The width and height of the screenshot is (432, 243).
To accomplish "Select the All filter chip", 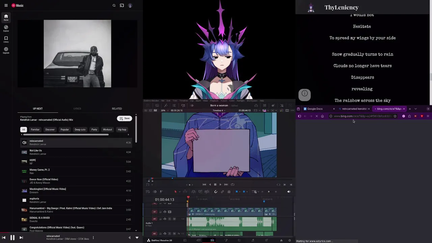I will [24, 130].
